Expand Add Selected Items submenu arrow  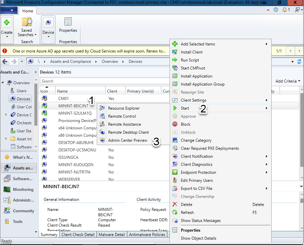[x=267, y=44]
